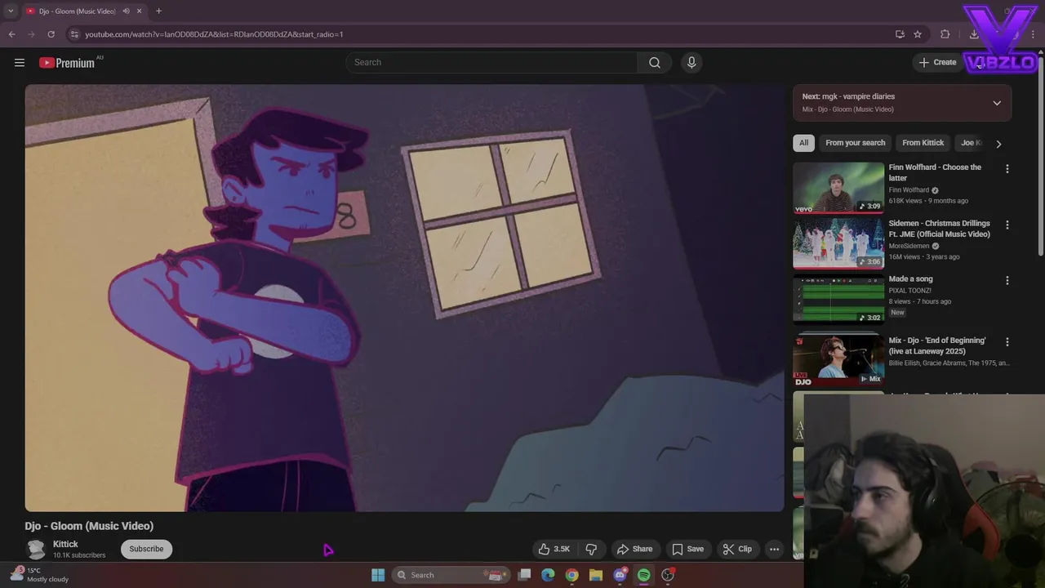Open File Explorer from the taskbar
Image resolution: width=1045 pixels, height=588 pixels.
pos(596,575)
